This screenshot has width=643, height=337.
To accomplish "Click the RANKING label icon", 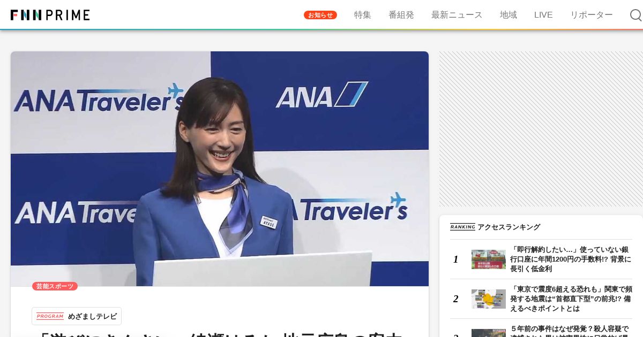I will point(462,227).
